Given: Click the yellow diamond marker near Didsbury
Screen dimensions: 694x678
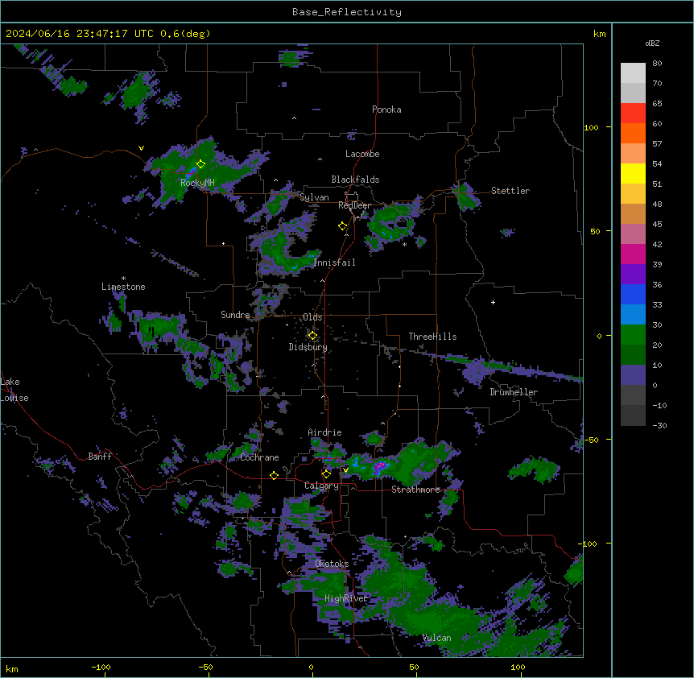Looking at the screenshot, I should (312, 336).
